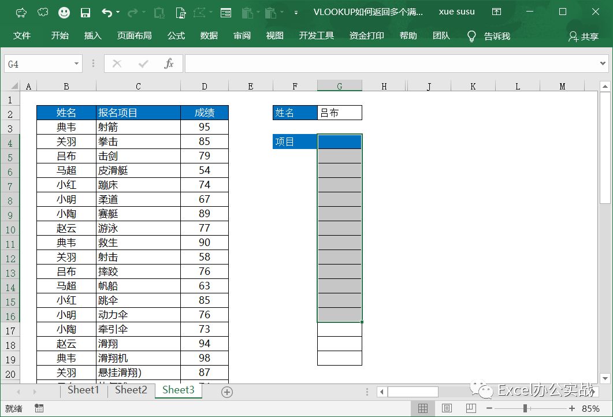Open the 开发工具 tab
This screenshot has width=613, height=417.
[x=316, y=36]
